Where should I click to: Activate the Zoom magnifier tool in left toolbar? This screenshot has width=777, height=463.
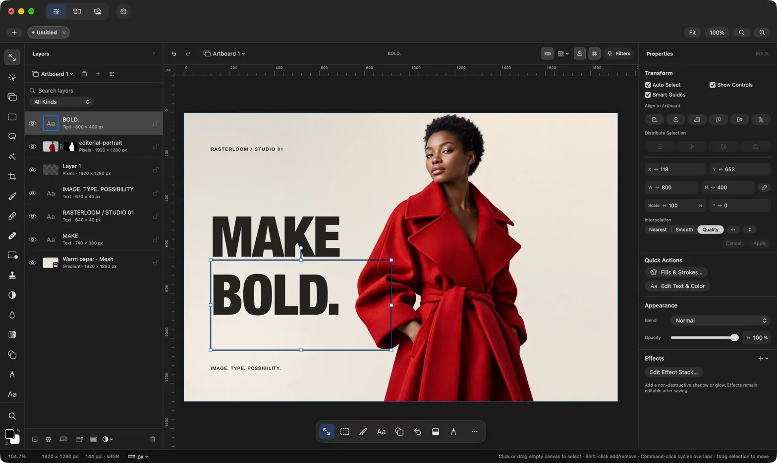pos(12,416)
